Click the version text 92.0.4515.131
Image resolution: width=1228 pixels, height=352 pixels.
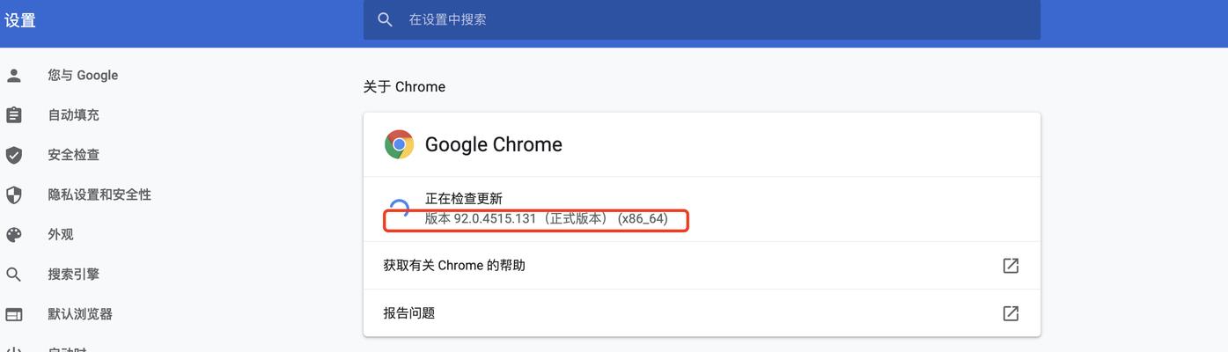coord(495,218)
